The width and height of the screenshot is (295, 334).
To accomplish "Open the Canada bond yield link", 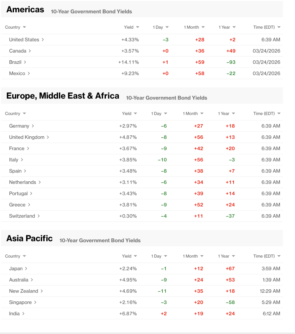I will tap(18, 51).
